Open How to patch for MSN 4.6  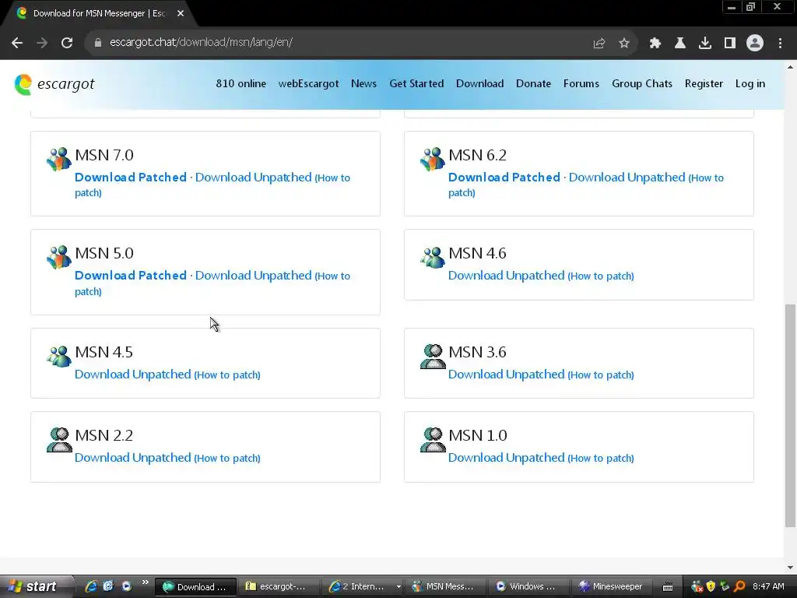click(601, 276)
